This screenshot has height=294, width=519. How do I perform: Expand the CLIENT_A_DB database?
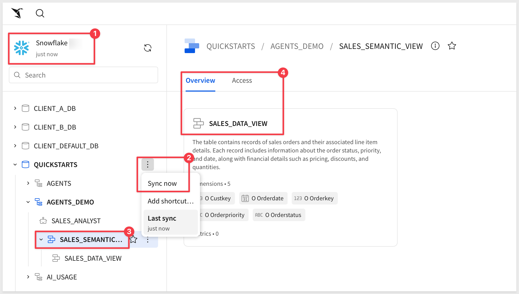tap(15, 108)
